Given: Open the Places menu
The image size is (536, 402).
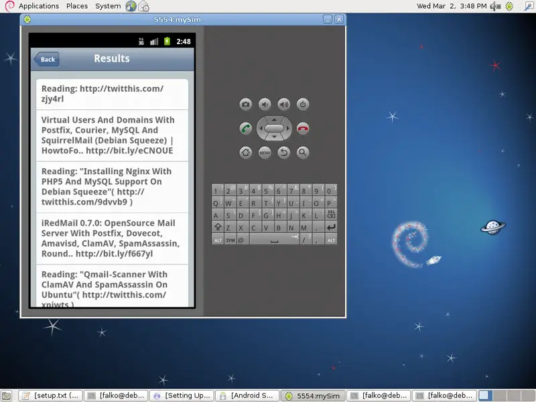Looking at the screenshot, I should click(x=77, y=6).
